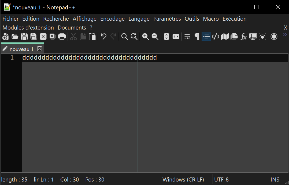Close the nouveau 1 tab
289x185 pixels.
tap(39, 49)
